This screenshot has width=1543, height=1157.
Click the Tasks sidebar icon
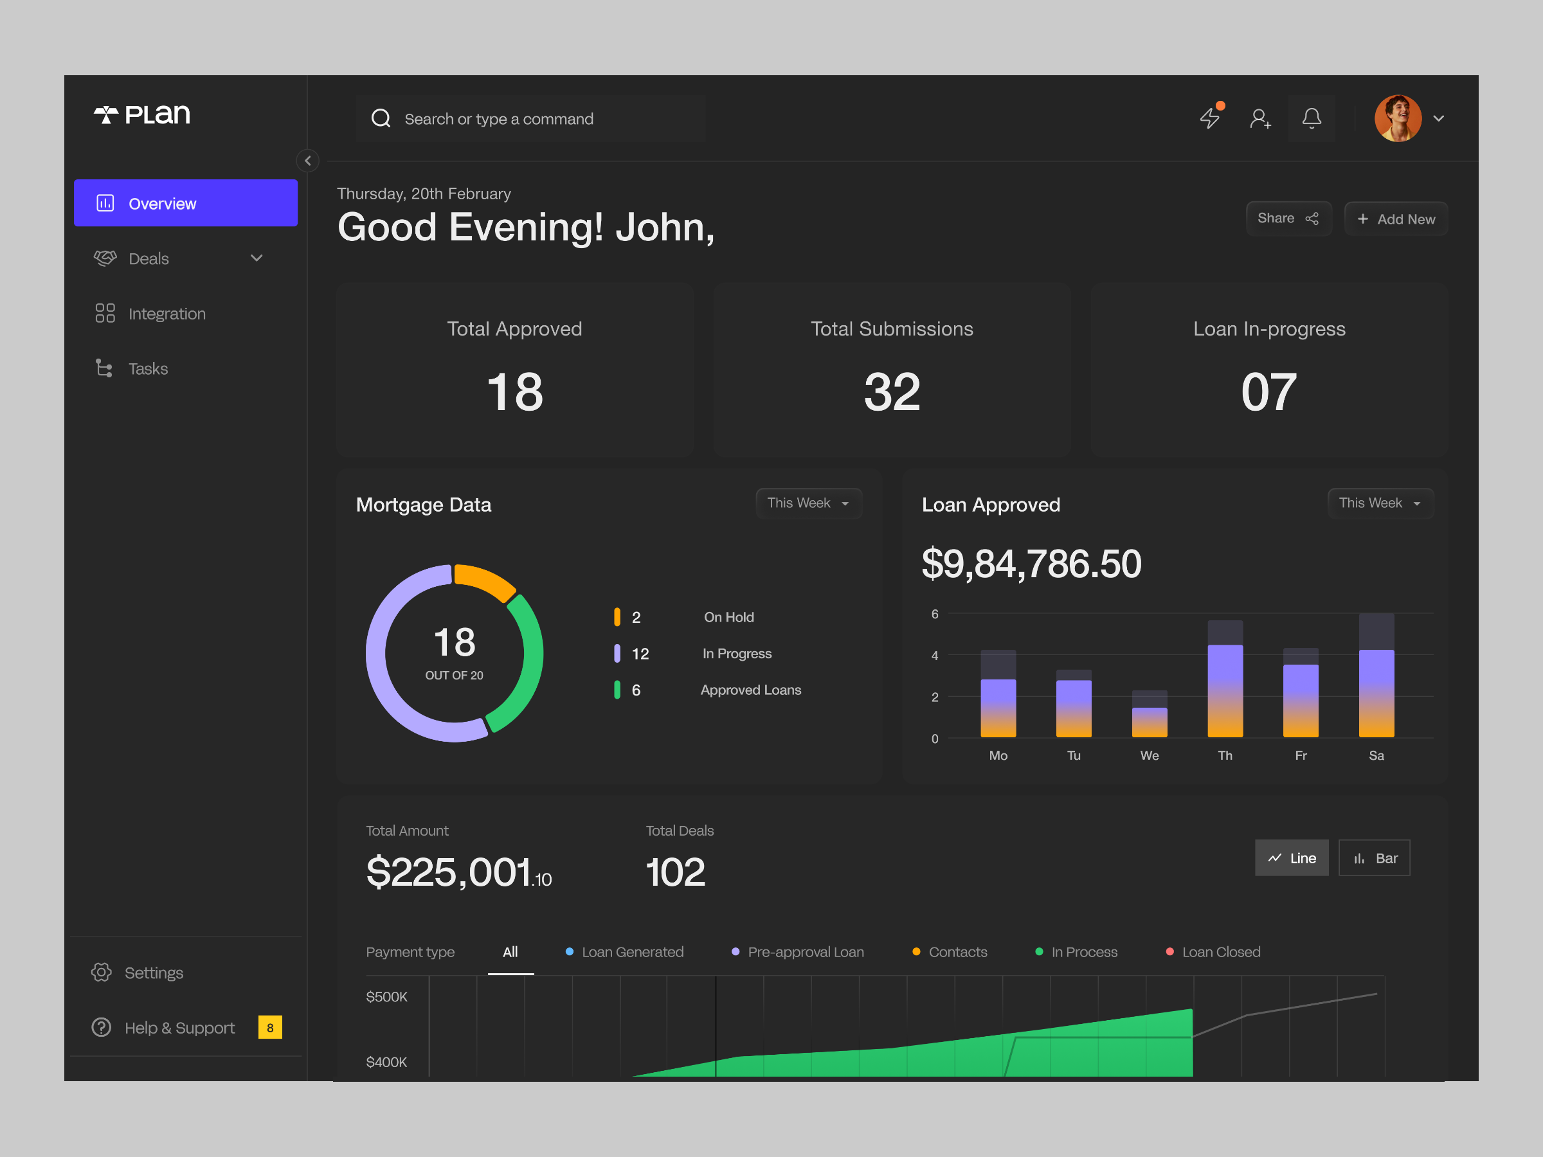point(104,368)
